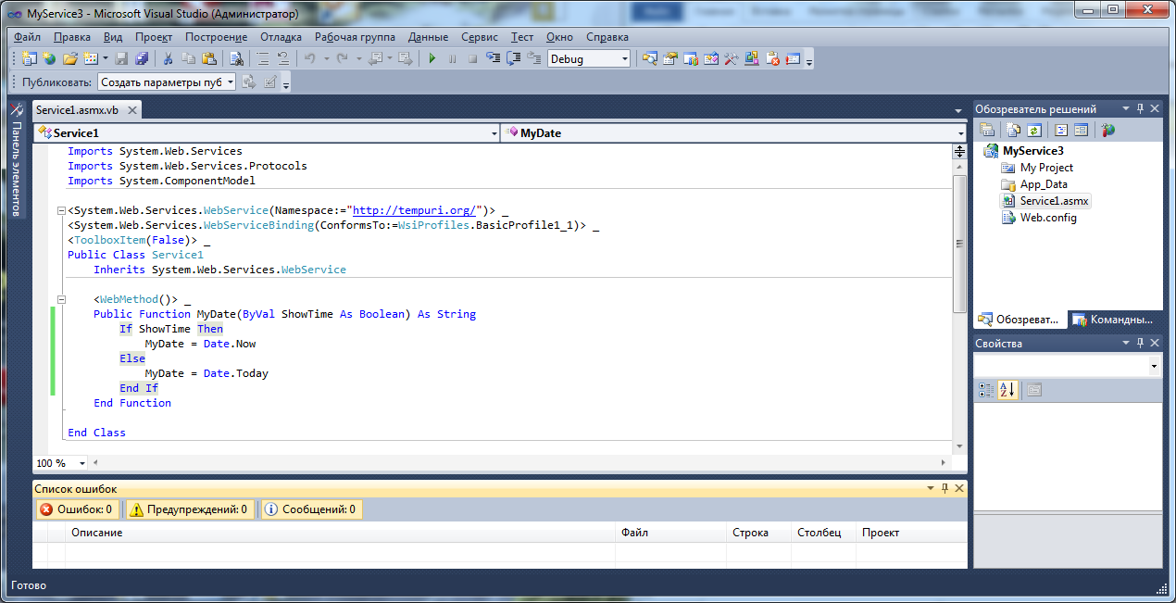Screen dimensions: 1176x603
Task: Open 100 % zoom dropdown
Action: click(x=82, y=462)
